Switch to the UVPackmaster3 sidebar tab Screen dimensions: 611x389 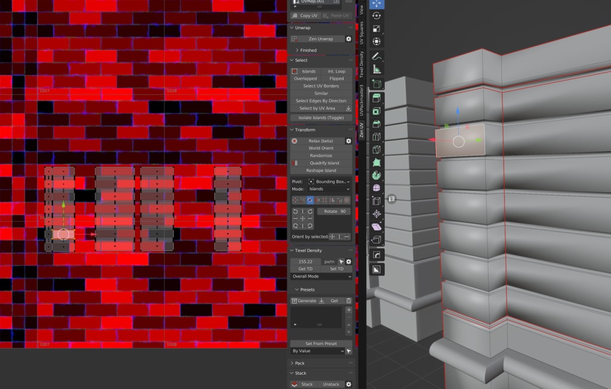click(x=361, y=100)
